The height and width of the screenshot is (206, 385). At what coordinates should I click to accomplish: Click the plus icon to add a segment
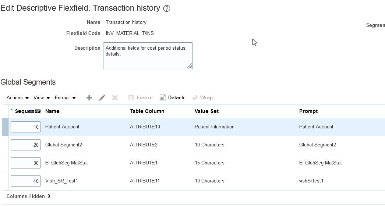click(89, 97)
